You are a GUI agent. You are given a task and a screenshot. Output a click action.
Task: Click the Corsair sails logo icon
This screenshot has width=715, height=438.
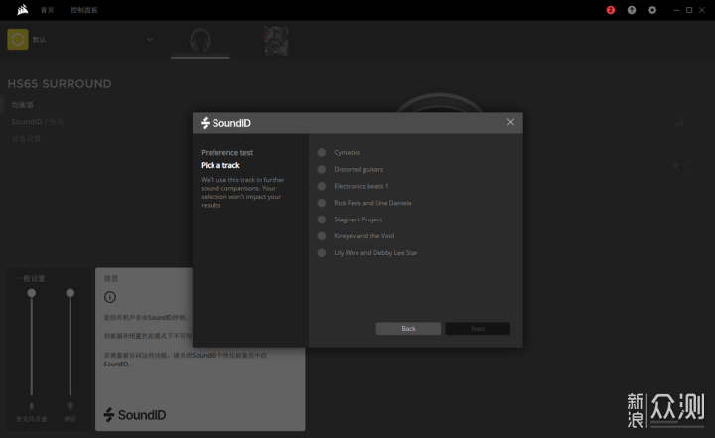(x=22, y=10)
